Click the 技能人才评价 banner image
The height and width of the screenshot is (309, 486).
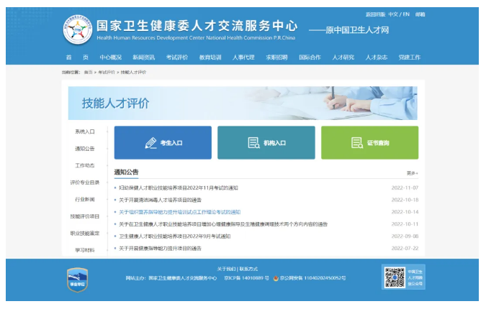243,103
